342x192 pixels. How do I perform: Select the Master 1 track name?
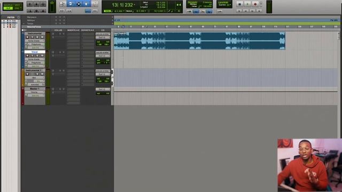click(x=35, y=89)
